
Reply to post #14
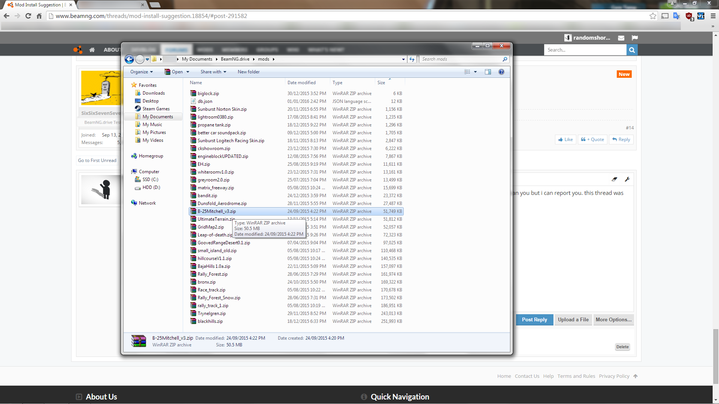(x=621, y=140)
